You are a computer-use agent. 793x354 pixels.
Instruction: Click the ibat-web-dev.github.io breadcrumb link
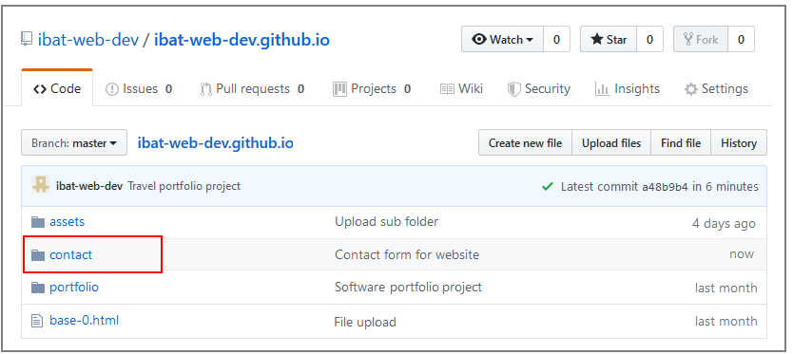[x=216, y=143]
